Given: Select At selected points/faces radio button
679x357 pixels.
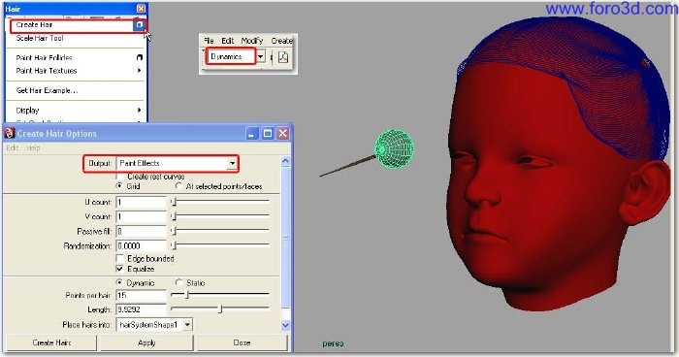Looking at the screenshot, I should point(178,186).
